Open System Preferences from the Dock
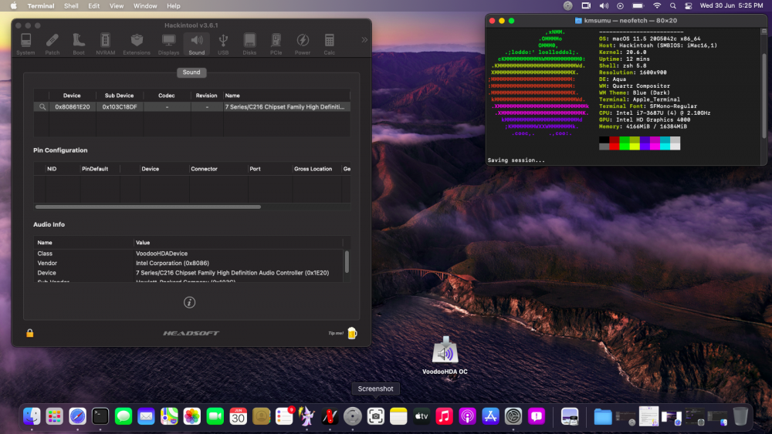 [513, 416]
